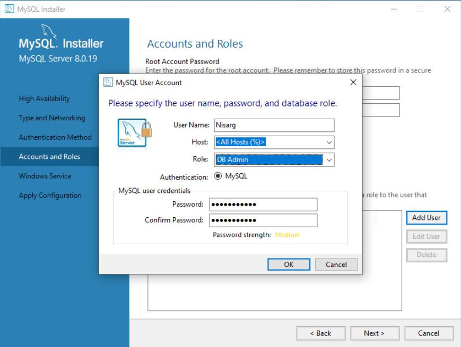461x347 pixels.
Task: Confirm the user account with OK
Action: pyautogui.click(x=289, y=264)
